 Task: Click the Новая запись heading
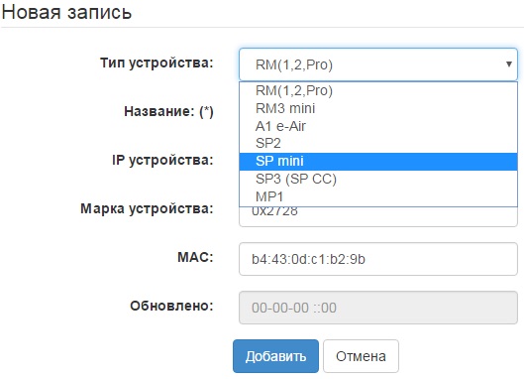point(66,12)
